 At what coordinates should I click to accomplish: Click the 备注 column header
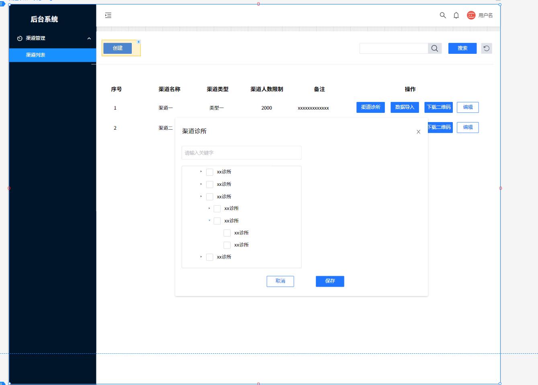[x=319, y=89]
